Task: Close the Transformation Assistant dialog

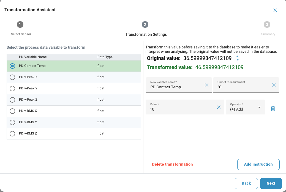Action: [275, 10]
